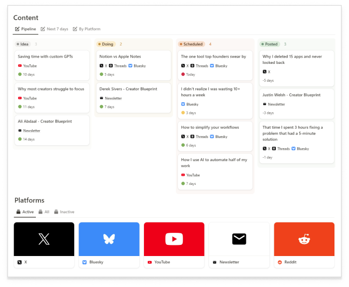Open 'Derek Sivers - Creator Blueprint' card

click(x=134, y=98)
